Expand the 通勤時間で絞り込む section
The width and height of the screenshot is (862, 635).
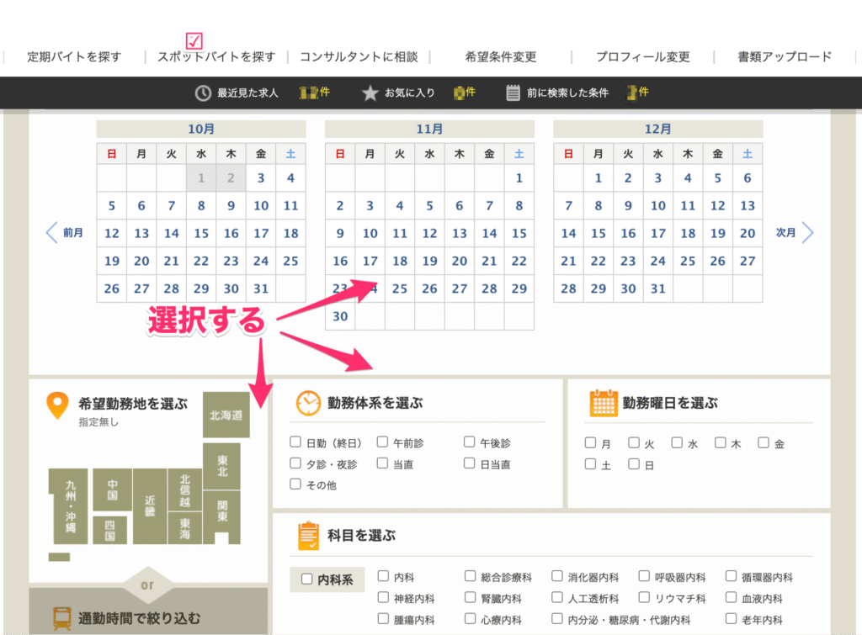point(140,619)
